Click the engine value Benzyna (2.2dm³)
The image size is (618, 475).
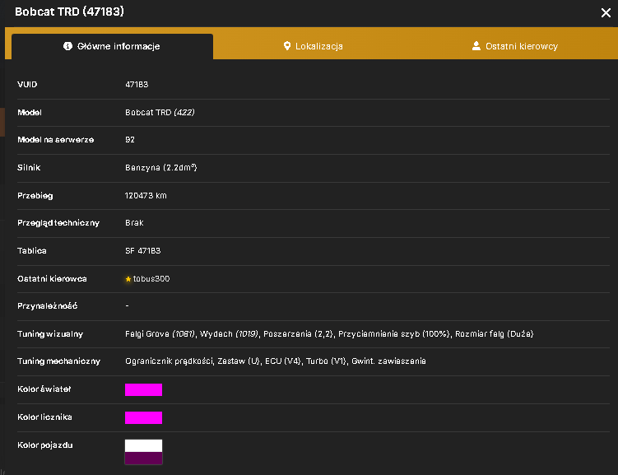(x=160, y=168)
